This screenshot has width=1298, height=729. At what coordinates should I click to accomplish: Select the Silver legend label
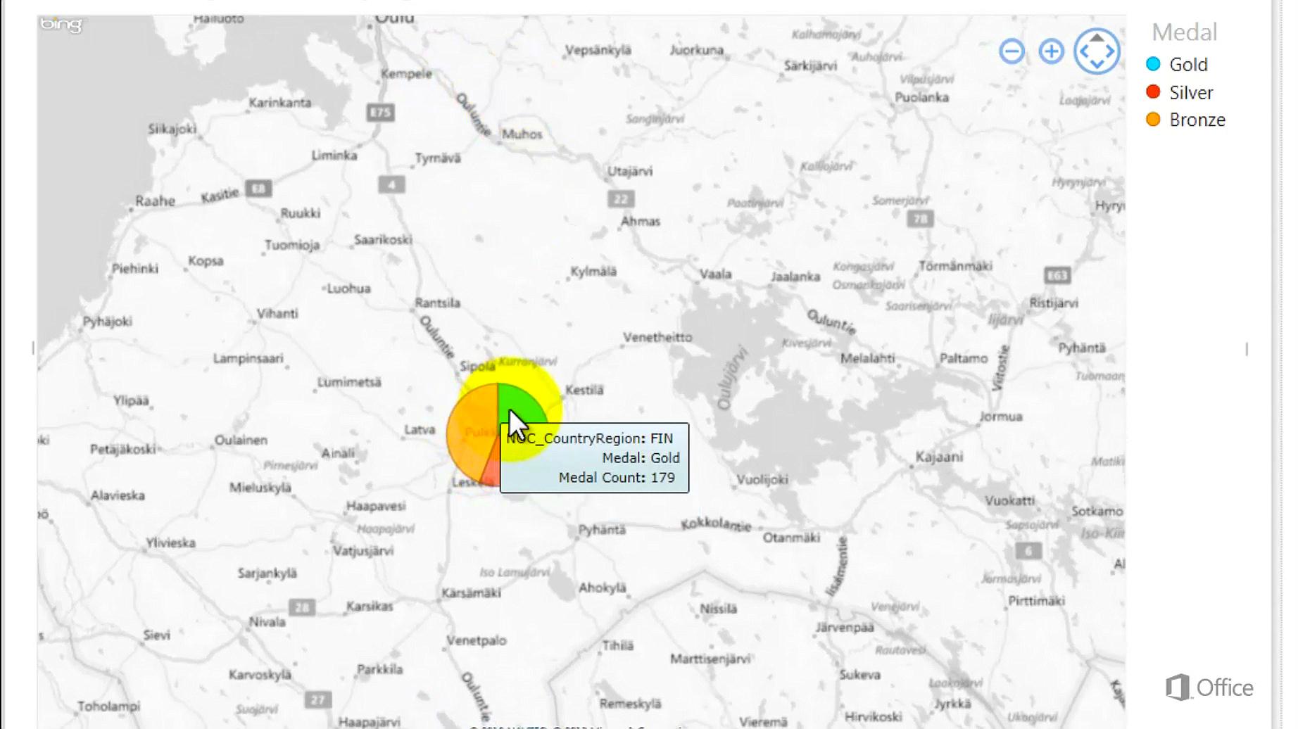tap(1191, 93)
